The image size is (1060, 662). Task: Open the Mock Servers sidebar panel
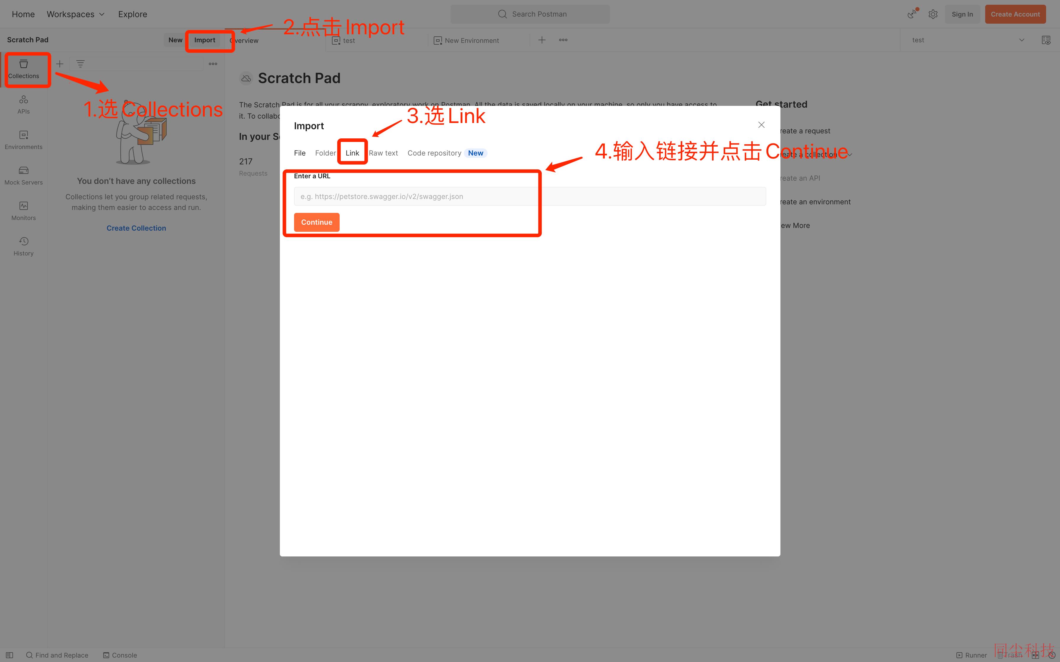coord(24,176)
